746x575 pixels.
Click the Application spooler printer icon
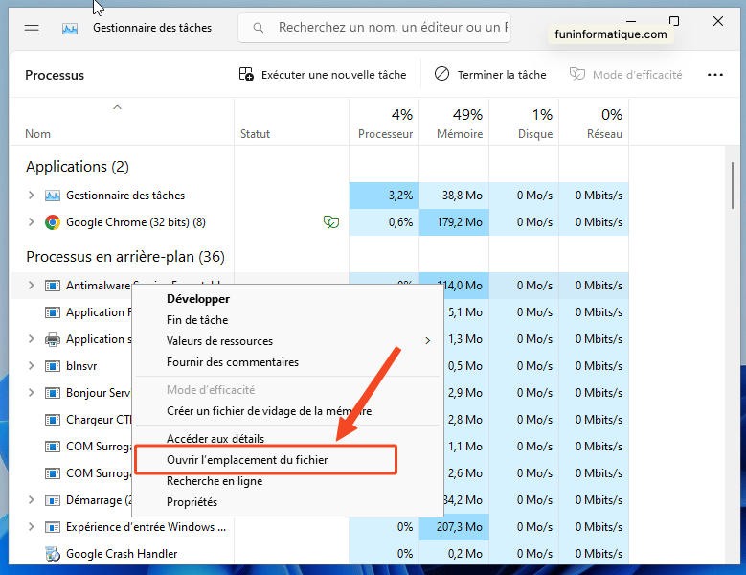(53, 339)
